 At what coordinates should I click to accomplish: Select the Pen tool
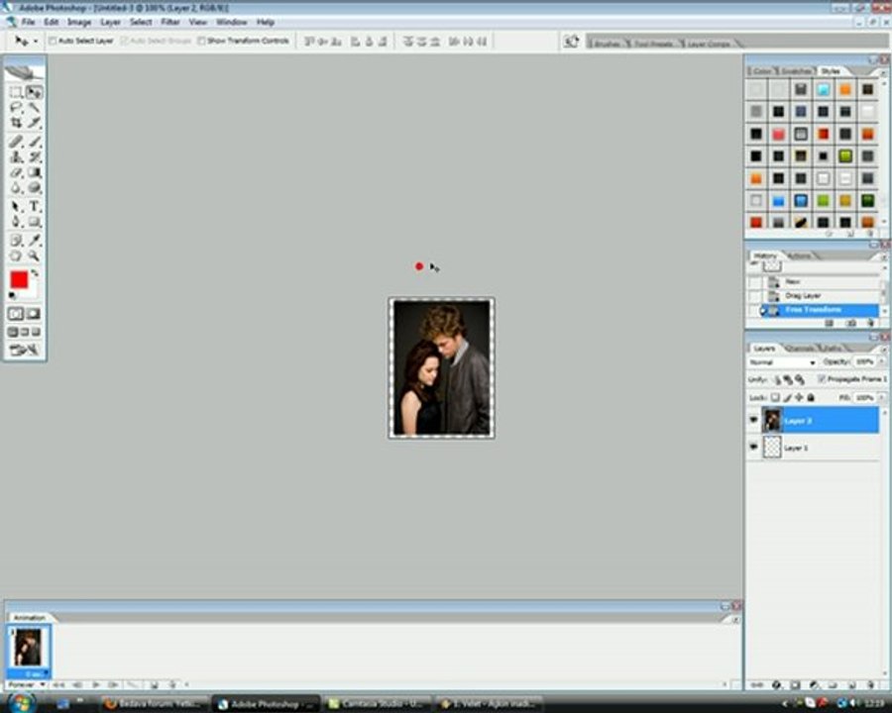(16, 222)
